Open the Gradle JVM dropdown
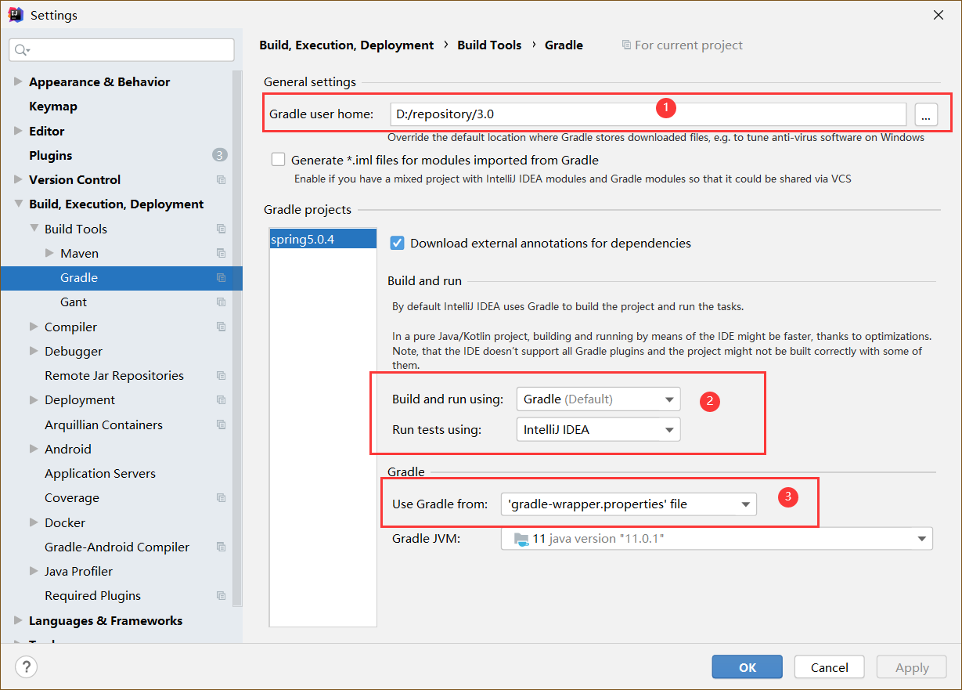Screen dimensions: 962x690 [x=717, y=539]
